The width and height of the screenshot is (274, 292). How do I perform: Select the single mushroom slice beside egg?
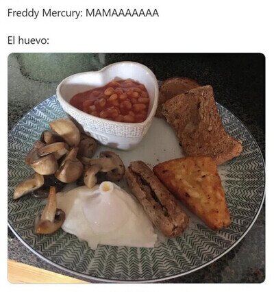tap(49, 214)
